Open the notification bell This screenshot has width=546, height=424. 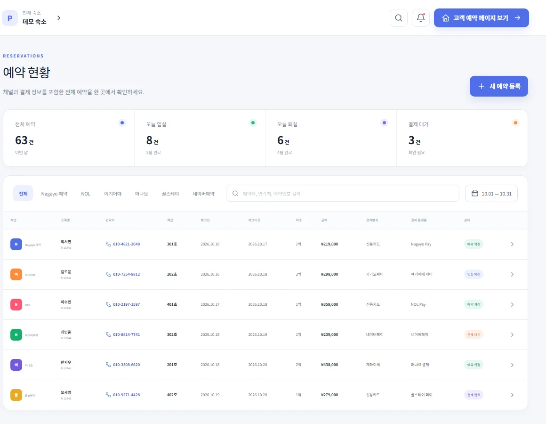point(421,18)
